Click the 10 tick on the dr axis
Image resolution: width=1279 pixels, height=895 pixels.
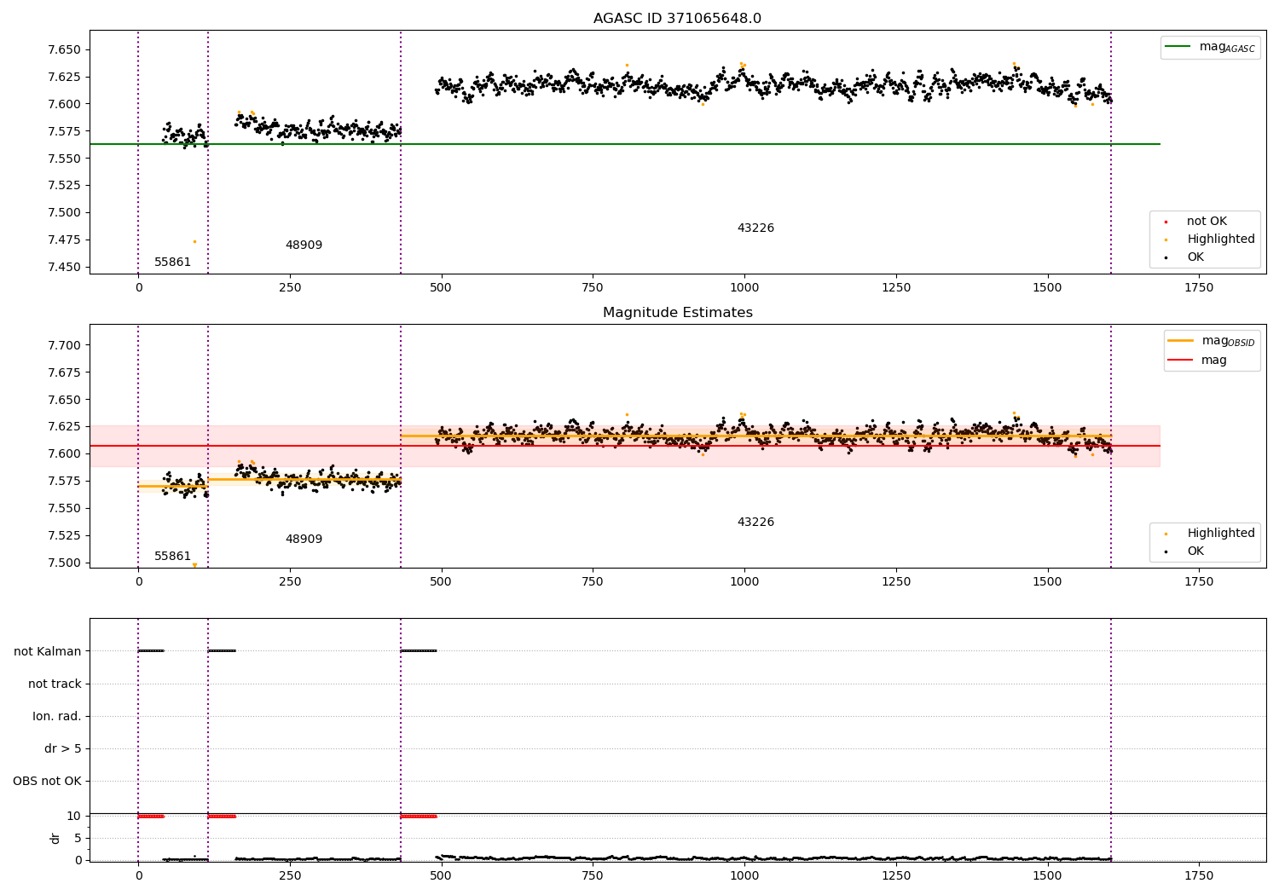pos(74,816)
